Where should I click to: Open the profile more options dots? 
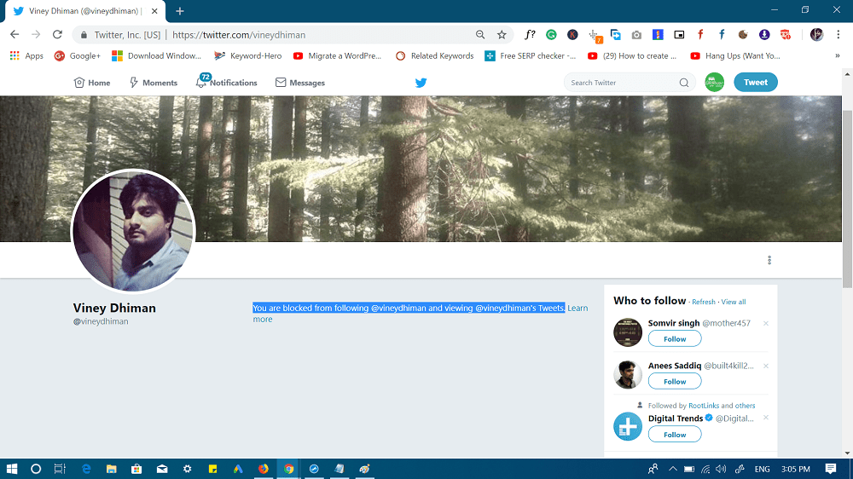tap(769, 261)
